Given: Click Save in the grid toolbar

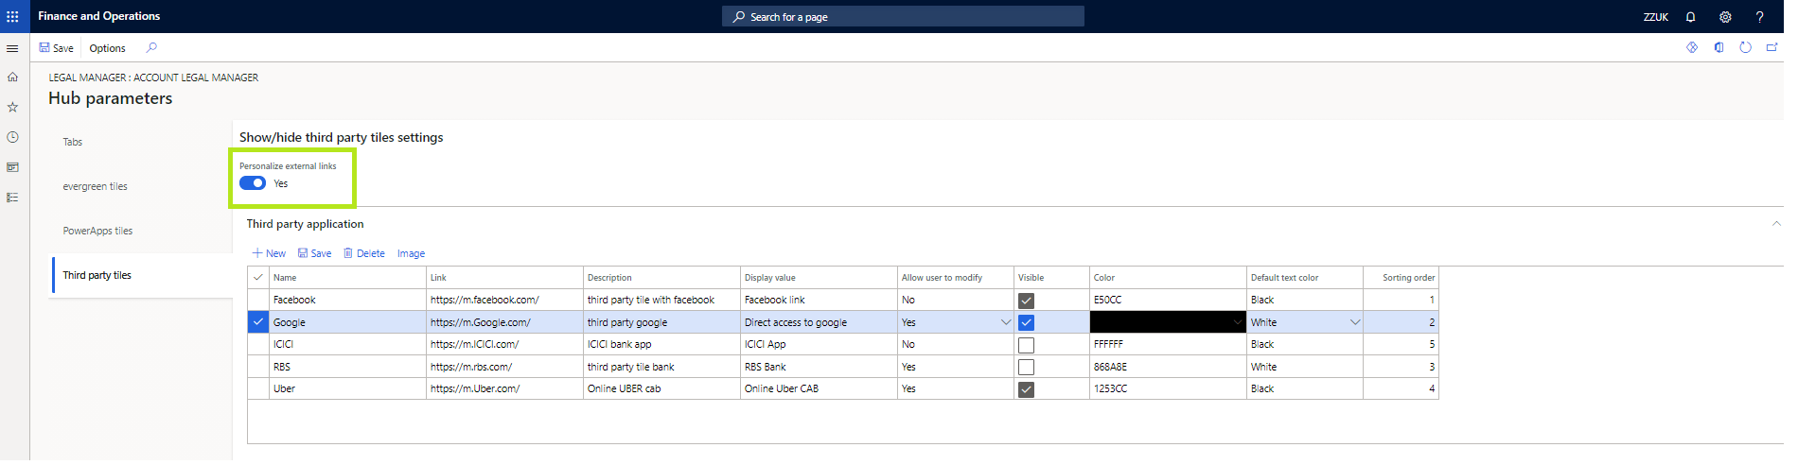Looking at the screenshot, I should [x=314, y=253].
